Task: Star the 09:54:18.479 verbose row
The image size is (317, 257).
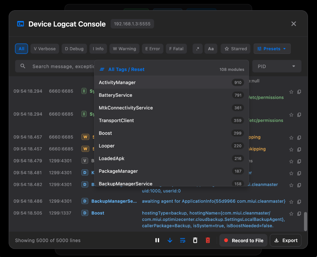Action: click(x=291, y=162)
